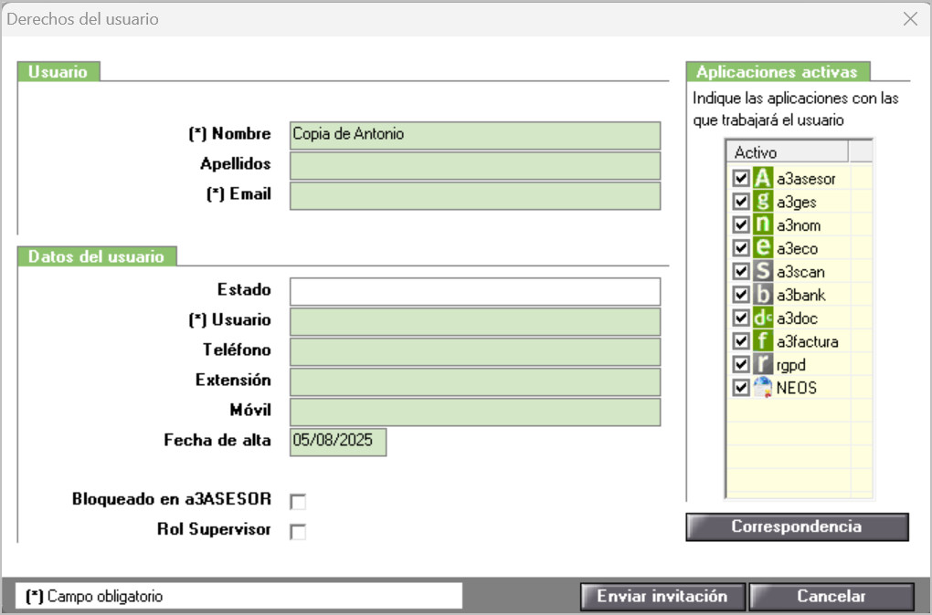Click the Correspondencia button
This screenshot has width=932, height=615.
point(797,526)
